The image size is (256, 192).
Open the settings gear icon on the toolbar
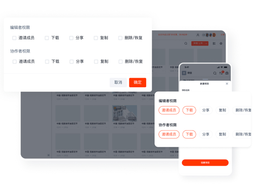pos(221,44)
